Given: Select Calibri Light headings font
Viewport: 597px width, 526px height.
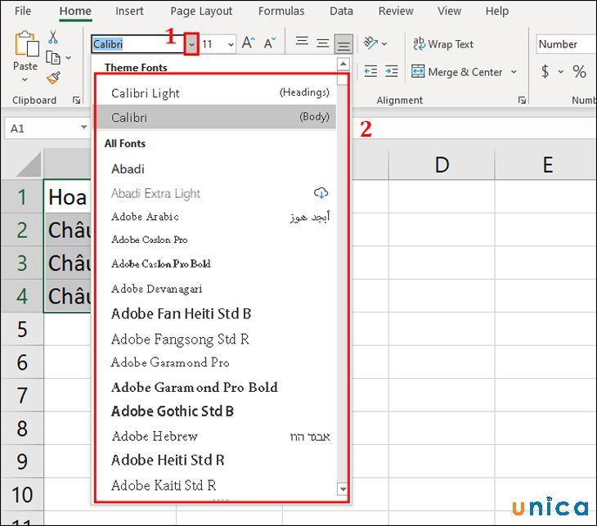Looking at the screenshot, I should [x=146, y=93].
